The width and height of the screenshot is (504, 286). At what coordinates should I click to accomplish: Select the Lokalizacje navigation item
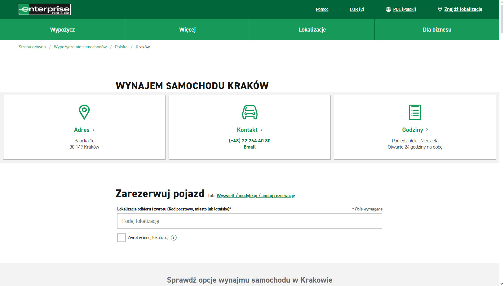pos(312,30)
